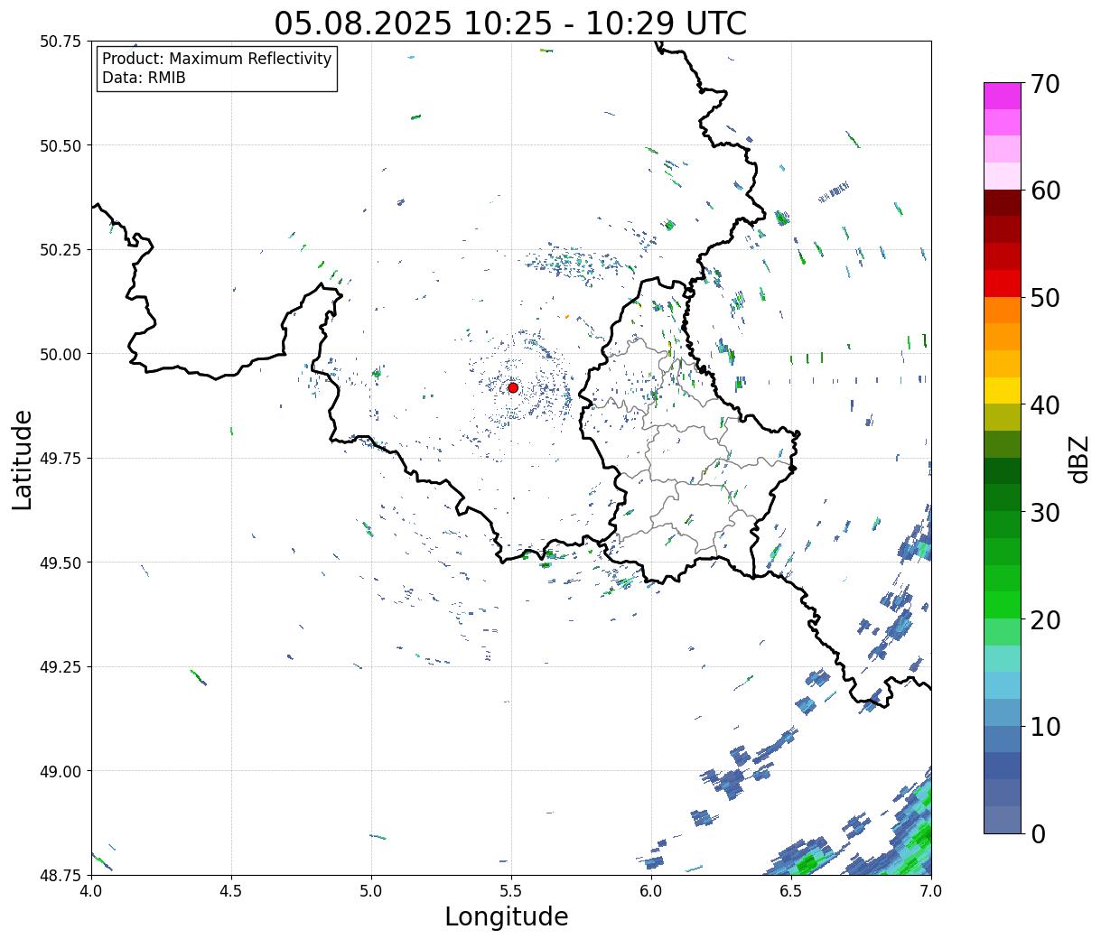The height and width of the screenshot is (939, 1101).
Task: Click the longitude tick label 6.5
Action: (791, 891)
